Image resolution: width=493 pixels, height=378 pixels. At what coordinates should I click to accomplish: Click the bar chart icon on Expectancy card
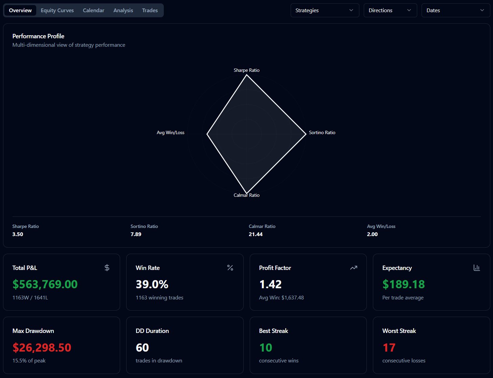[477, 268]
